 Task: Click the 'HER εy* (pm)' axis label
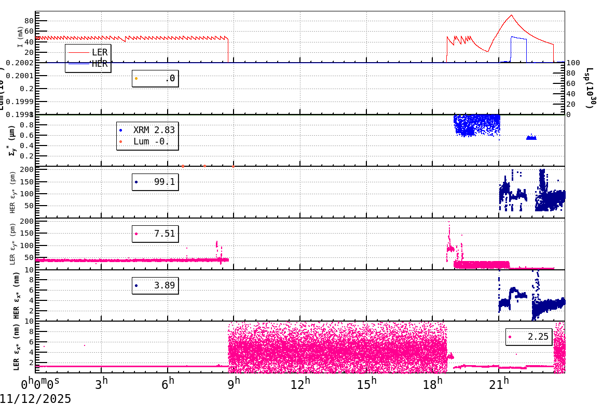(x=12, y=192)
